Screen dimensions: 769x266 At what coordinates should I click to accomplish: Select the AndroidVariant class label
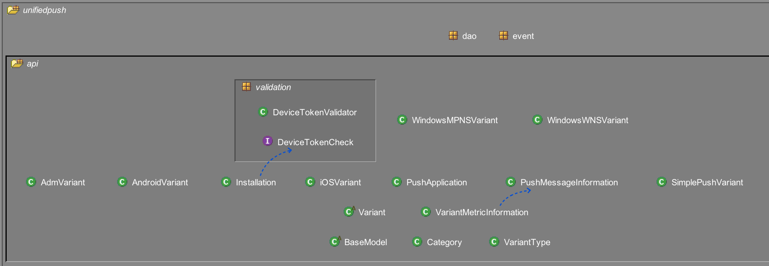click(x=160, y=183)
